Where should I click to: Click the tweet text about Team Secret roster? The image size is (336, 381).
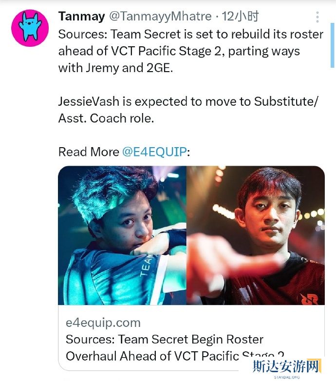(191, 51)
